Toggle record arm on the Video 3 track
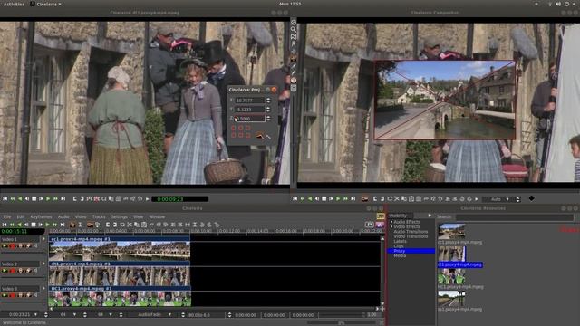Screen dimensions: 580x326 pyautogui.click(x=13, y=295)
